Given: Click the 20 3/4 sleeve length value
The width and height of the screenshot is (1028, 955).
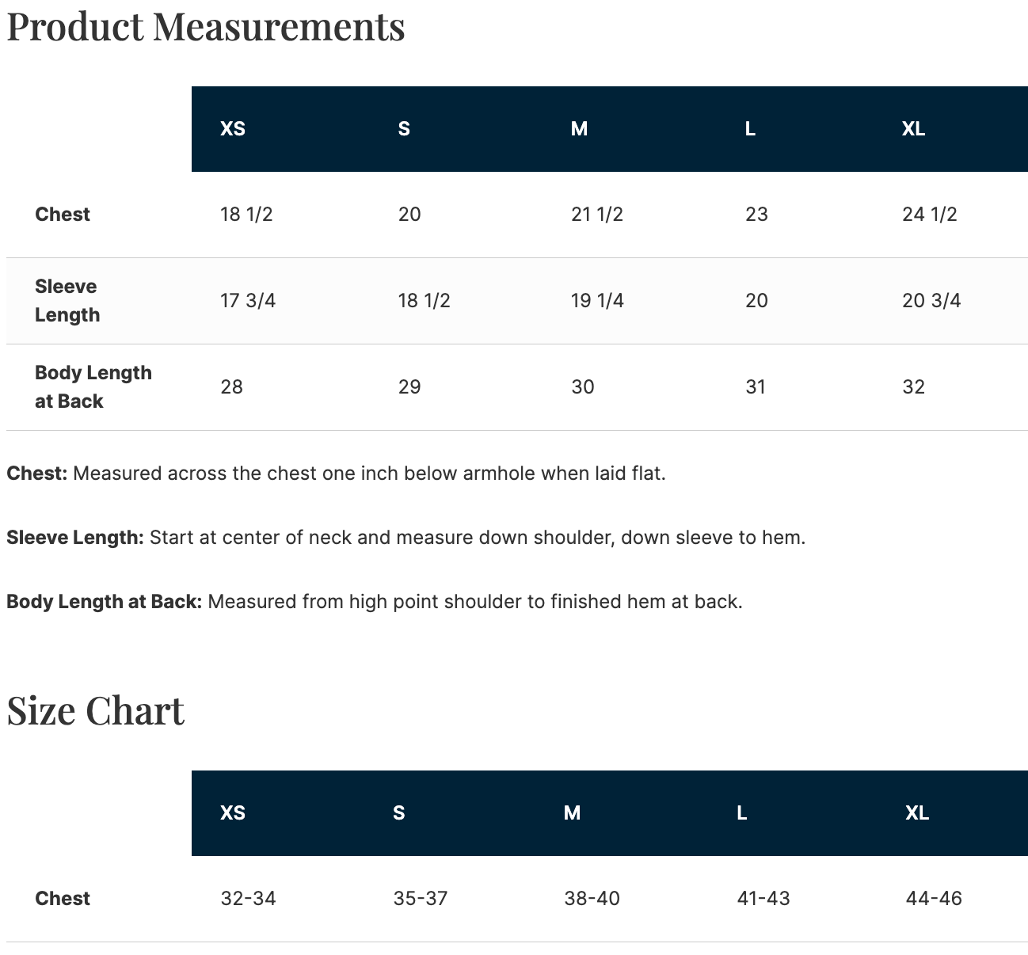Looking at the screenshot, I should pyautogui.click(x=931, y=301).
